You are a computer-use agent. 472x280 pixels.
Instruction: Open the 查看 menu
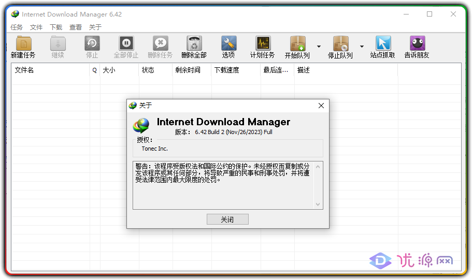[x=76, y=27]
